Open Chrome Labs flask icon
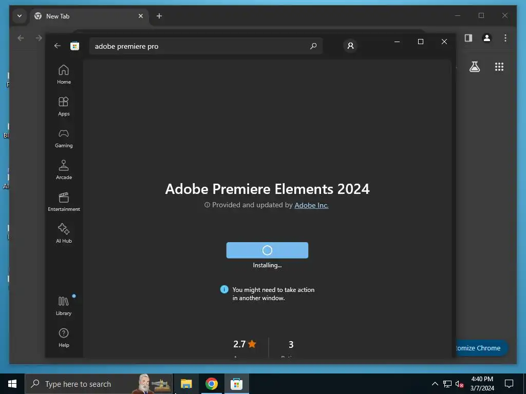The width and height of the screenshot is (526, 394). (x=474, y=67)
